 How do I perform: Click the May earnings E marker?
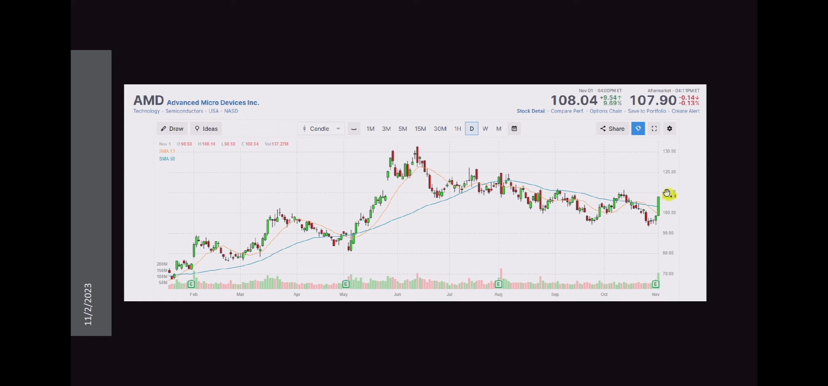(345, 284)
